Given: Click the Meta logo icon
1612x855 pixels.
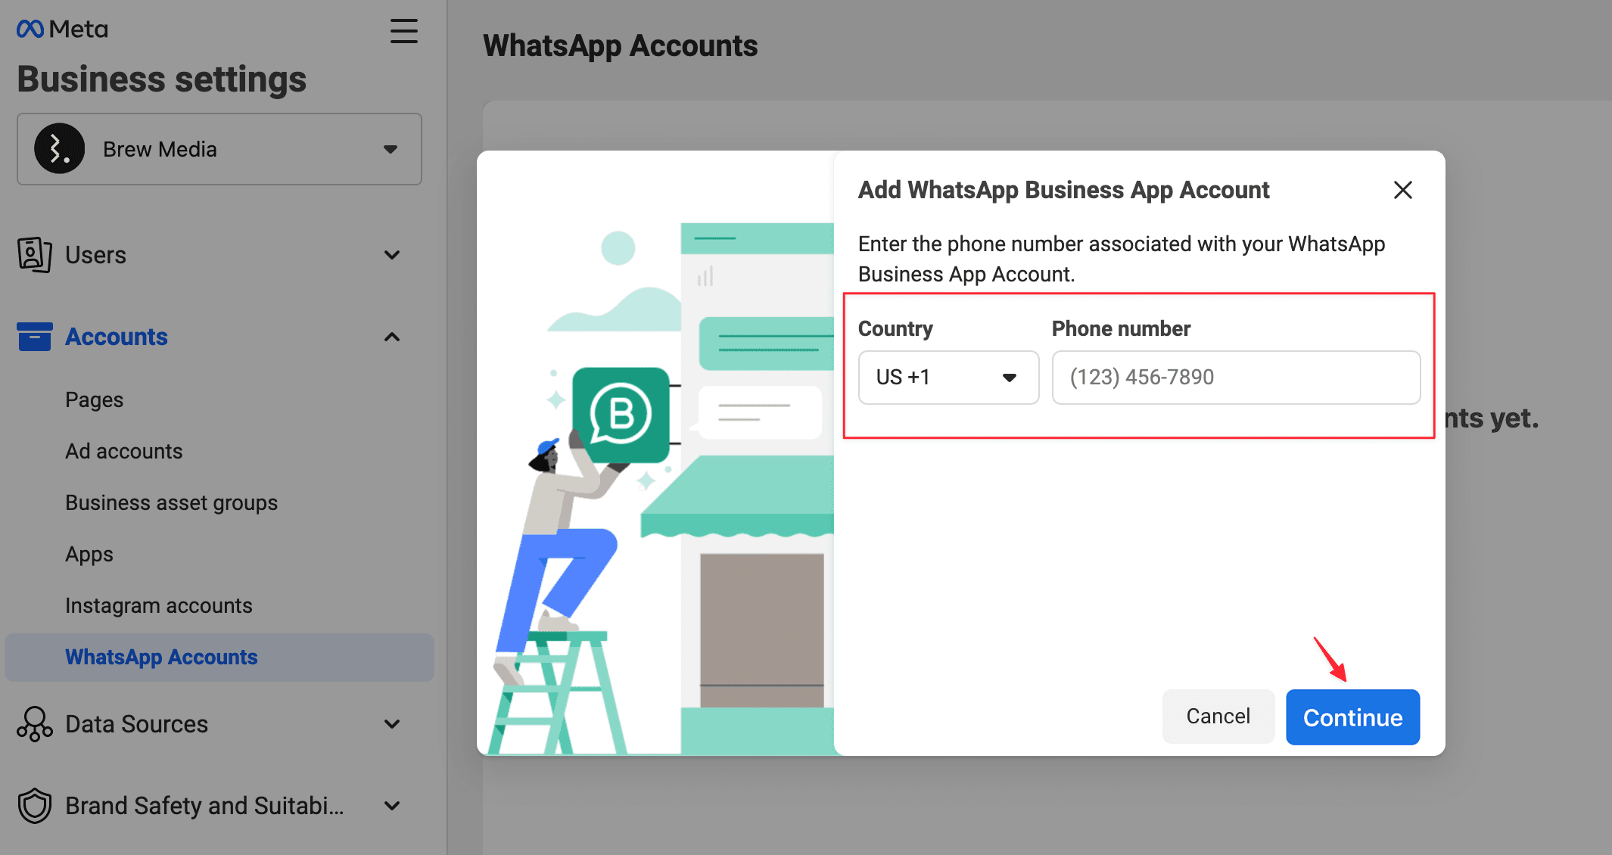Looking at the screenshot, I should (31, 30).
